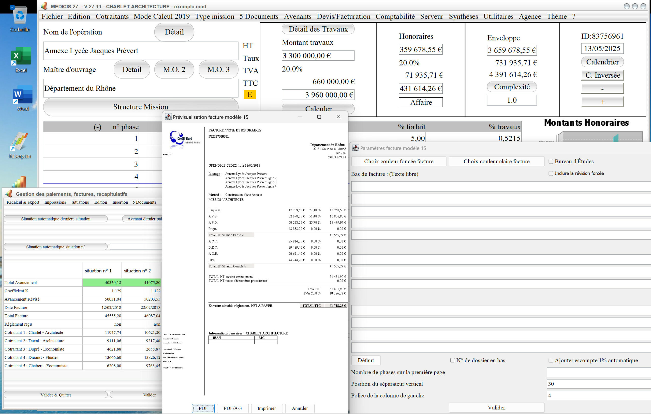
Task: Click Imprimer to print the invoice
Action: coord(267,408)
